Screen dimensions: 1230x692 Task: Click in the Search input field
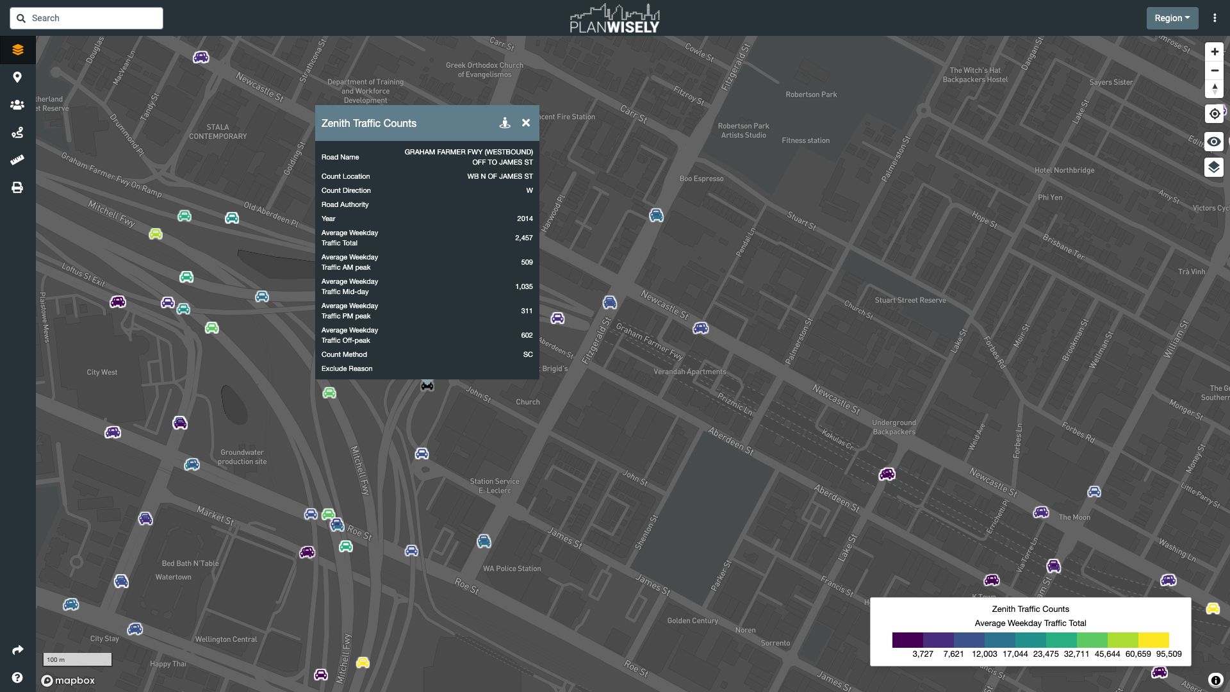click(x=94, y=18)
